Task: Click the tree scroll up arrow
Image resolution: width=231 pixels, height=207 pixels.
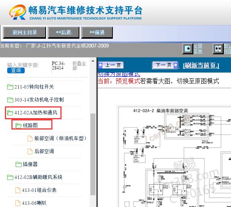Action: coord(93,61)
